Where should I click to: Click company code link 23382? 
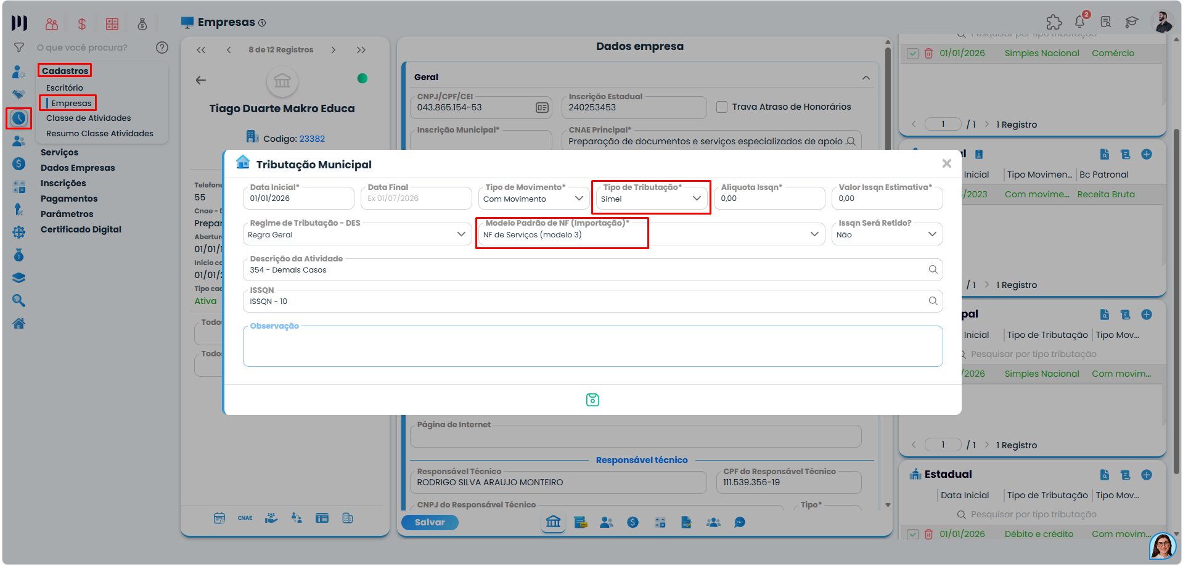[x=312, y=139]
